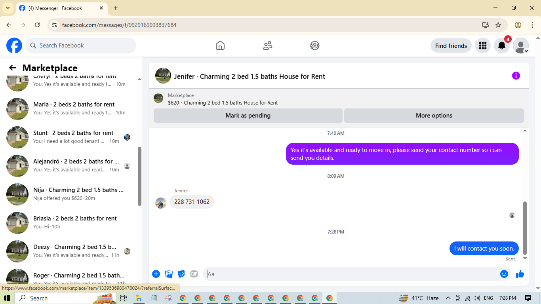Show hidden system tray icons
Screen dimensions: 541x304
click(448, 298)
